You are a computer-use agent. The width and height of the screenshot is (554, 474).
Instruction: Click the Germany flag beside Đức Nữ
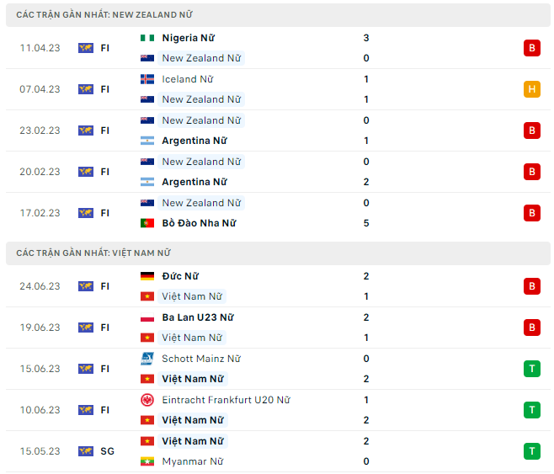coord(147,276)
